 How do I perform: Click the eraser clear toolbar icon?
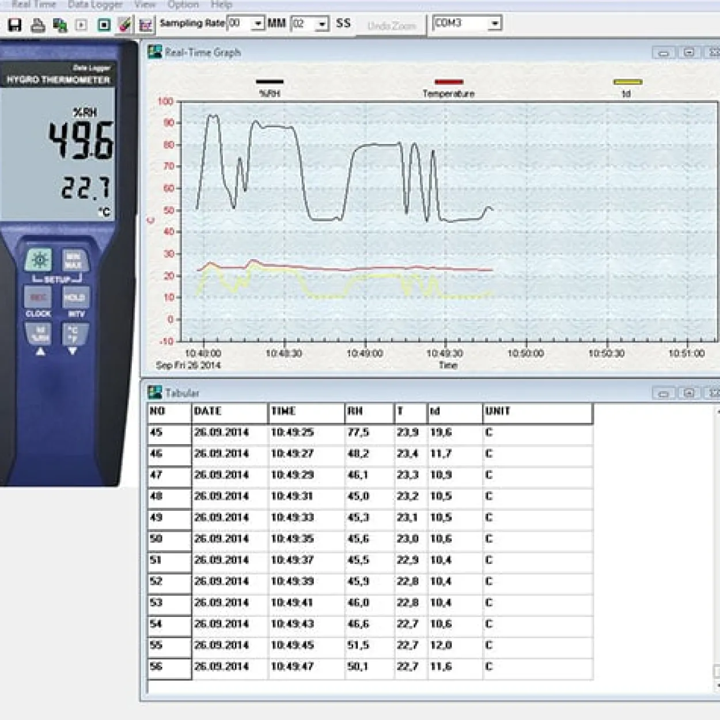[x=124, y=25]
